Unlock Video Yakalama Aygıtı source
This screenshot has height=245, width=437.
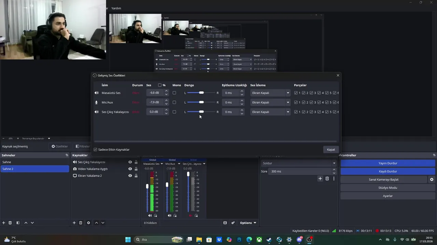click(136, 169)
